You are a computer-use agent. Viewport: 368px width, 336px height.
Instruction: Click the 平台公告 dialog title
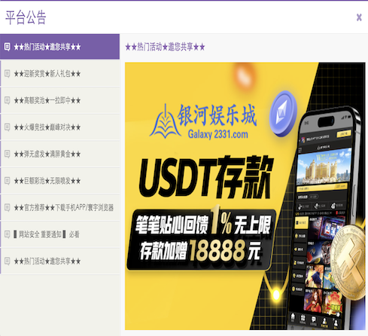pos(26,17)
